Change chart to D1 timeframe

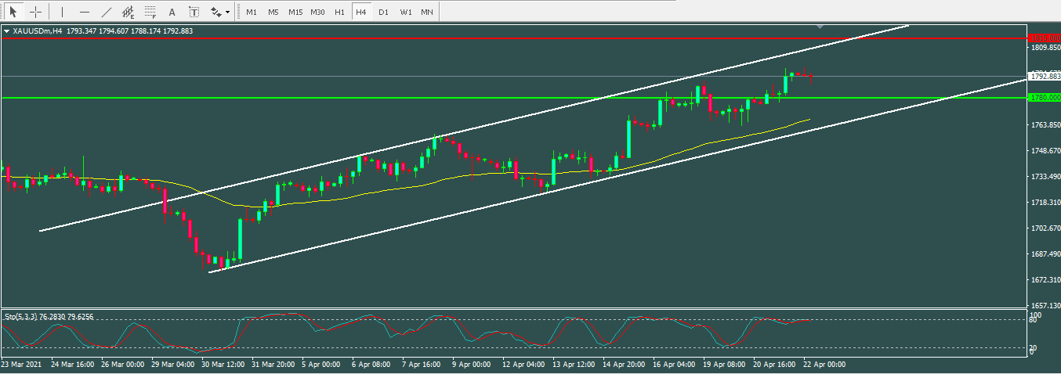click(x=382, y=12)
